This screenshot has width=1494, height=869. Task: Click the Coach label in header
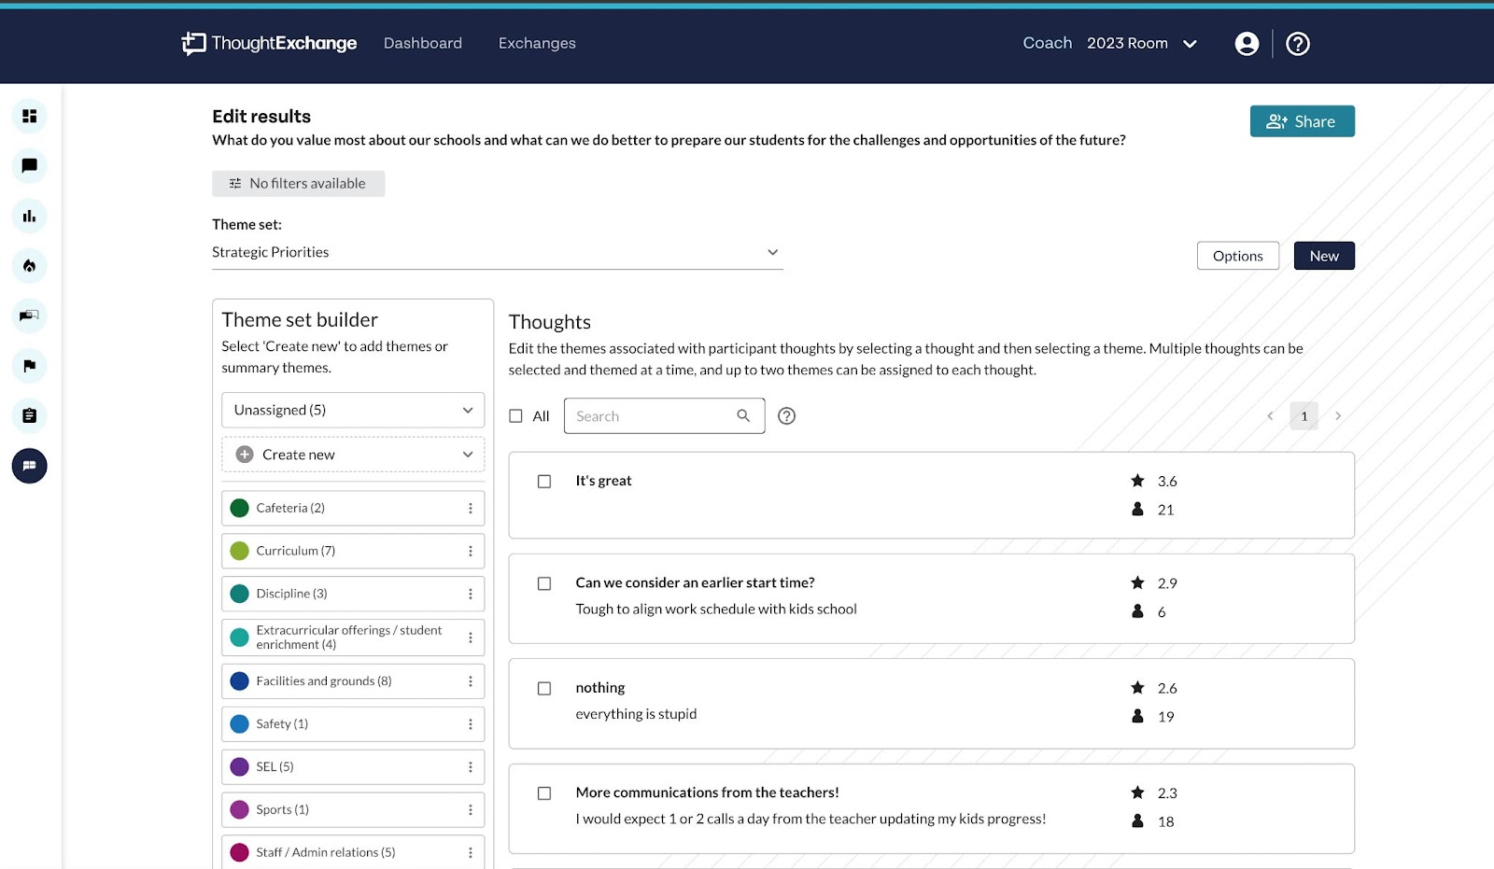(x=1048, y=43)
